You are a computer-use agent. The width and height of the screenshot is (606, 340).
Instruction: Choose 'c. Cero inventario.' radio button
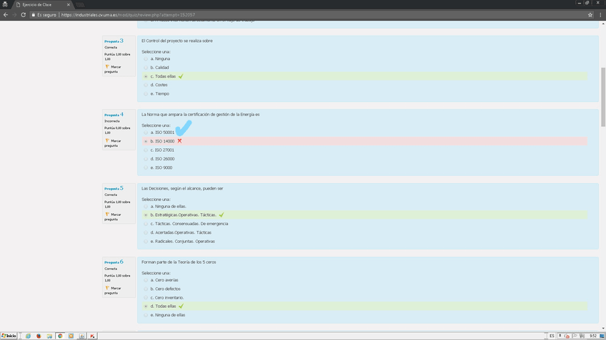[x=146, y=297]
